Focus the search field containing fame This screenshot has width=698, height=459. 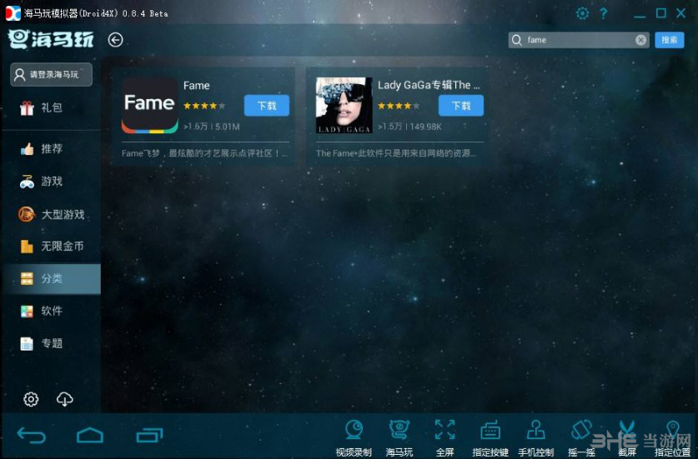[x=578, y=40]
